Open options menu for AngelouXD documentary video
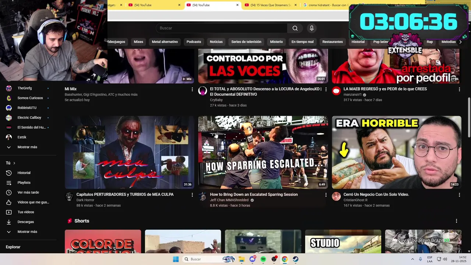Image resolution: width=471 pixels, height=265 pixels. tap(326, 89)
